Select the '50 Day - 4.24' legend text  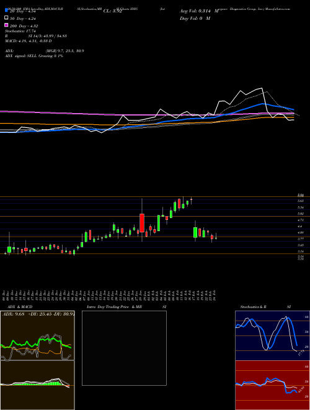point(23,19)
